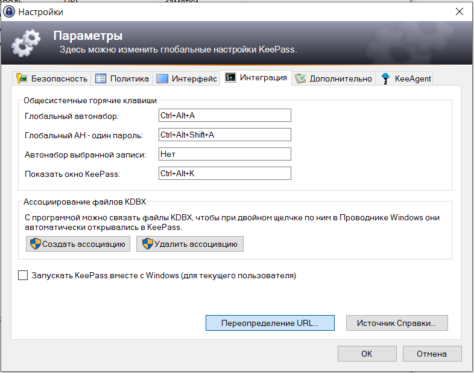
Task: Go to the Дополнительно tab
Action: (x=333, y=78)
